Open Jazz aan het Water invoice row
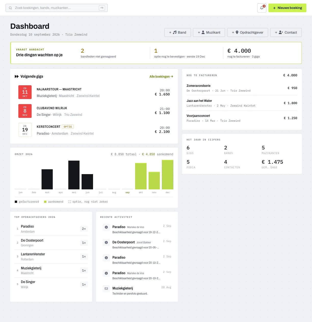This screenshot has width=312, height=322. tap(242, 103)
